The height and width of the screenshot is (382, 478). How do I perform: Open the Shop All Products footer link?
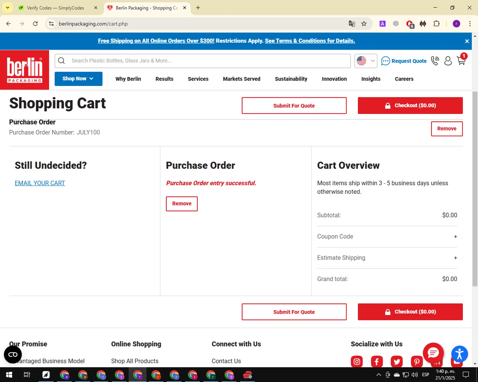coord(135,361)
